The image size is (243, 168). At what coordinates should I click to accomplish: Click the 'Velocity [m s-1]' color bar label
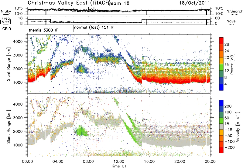coord(238,126)
